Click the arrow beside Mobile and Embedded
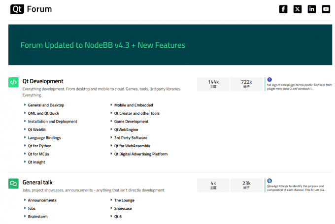 [111, 105]
